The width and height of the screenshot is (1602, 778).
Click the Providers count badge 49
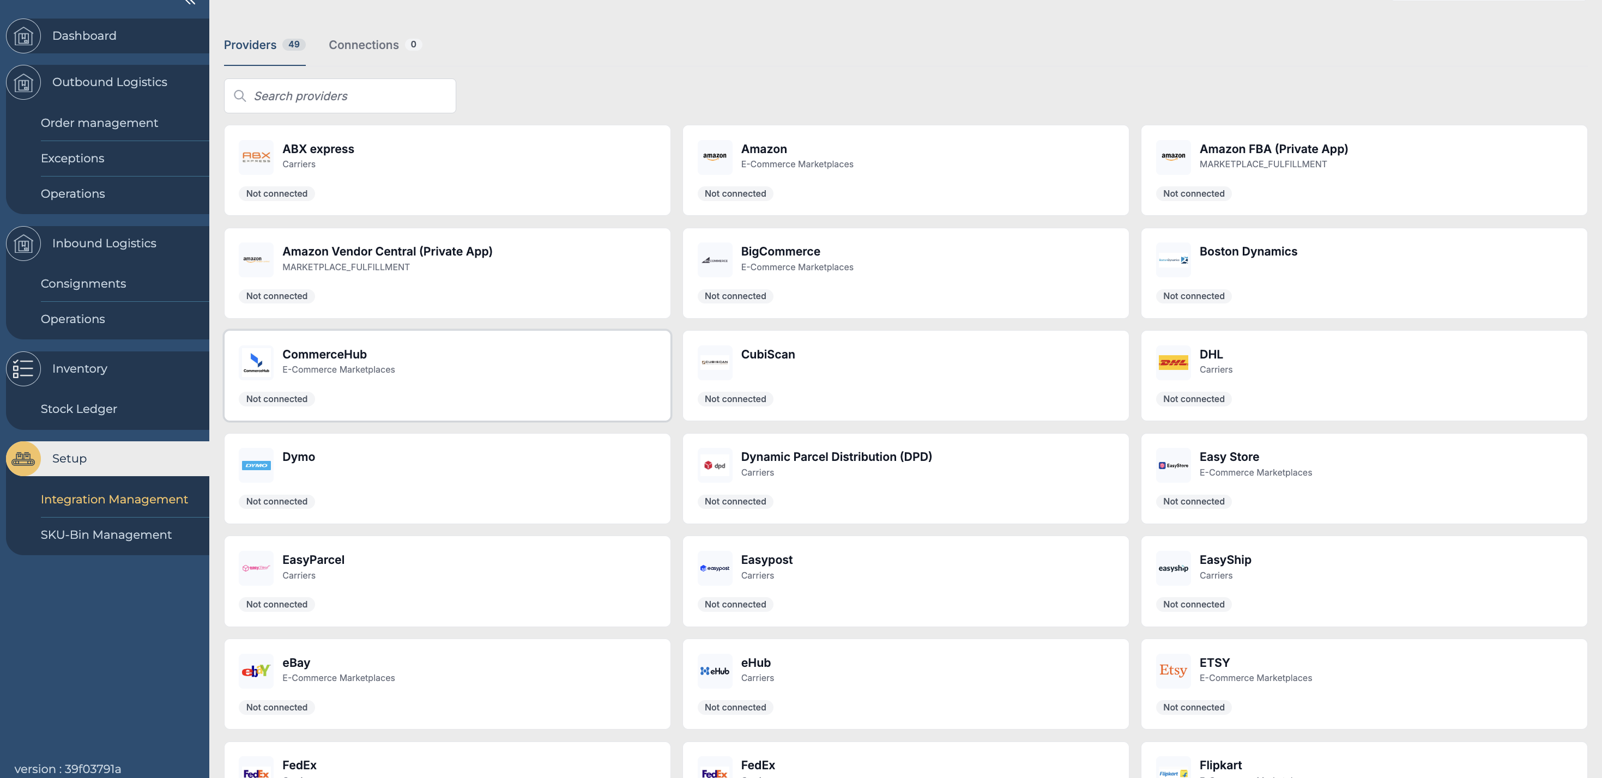pyautogui.click(x=294, y=44)
